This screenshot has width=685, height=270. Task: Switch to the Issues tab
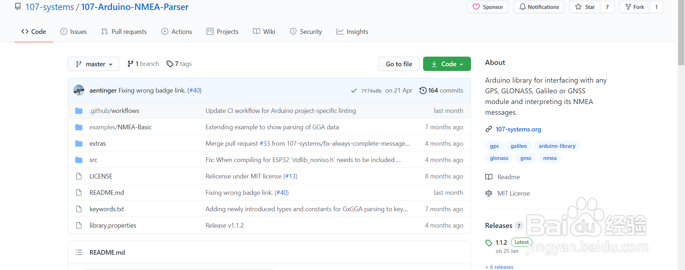pos(73,32)
